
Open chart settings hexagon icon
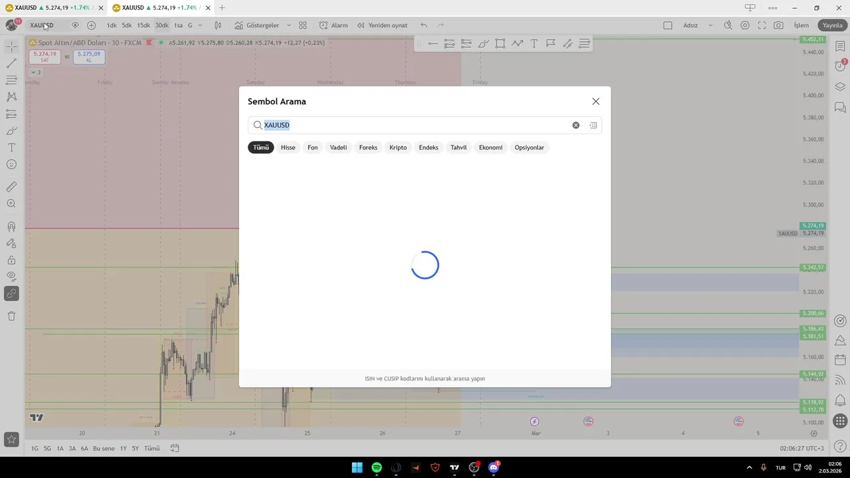pyautogui.click(x=745, y=25)
